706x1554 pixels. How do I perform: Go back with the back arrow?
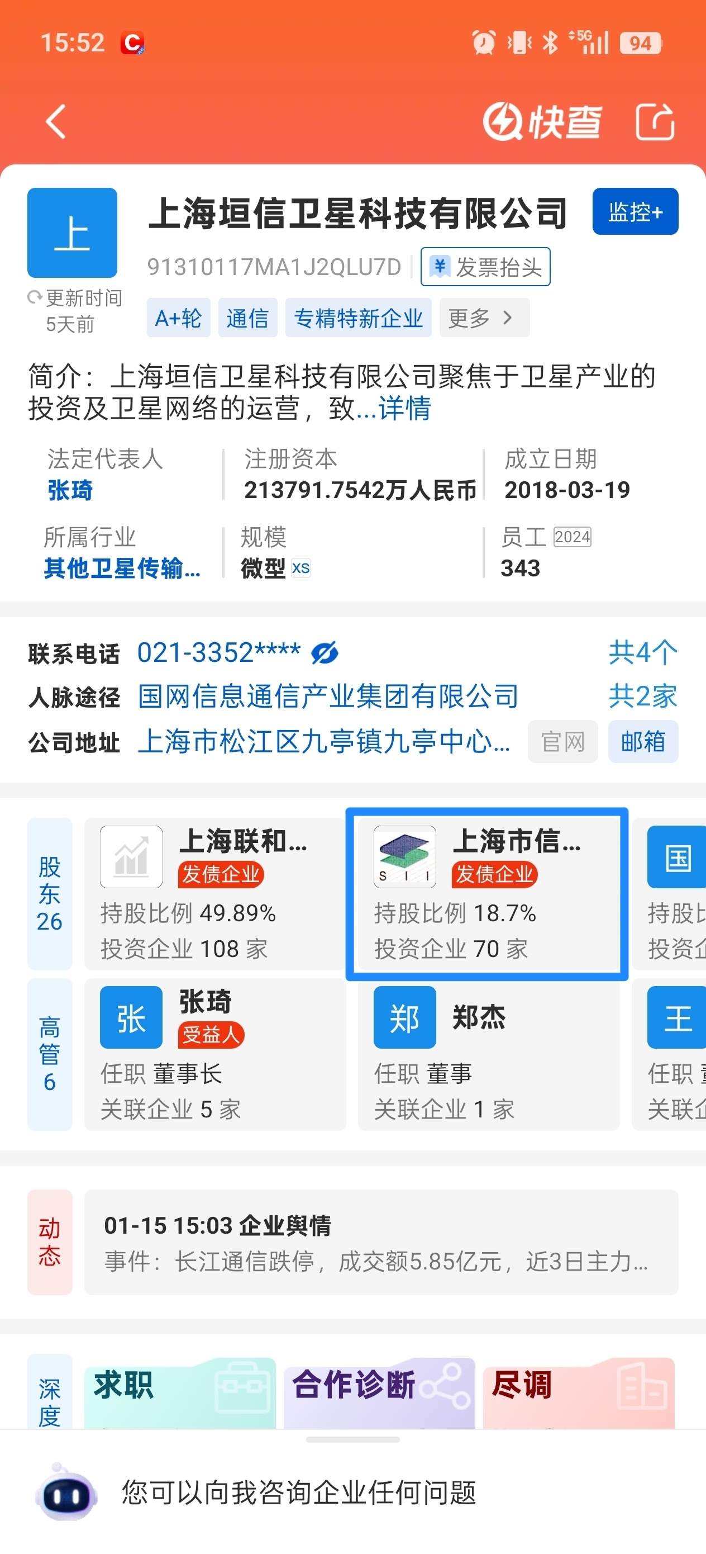(55, 121)
